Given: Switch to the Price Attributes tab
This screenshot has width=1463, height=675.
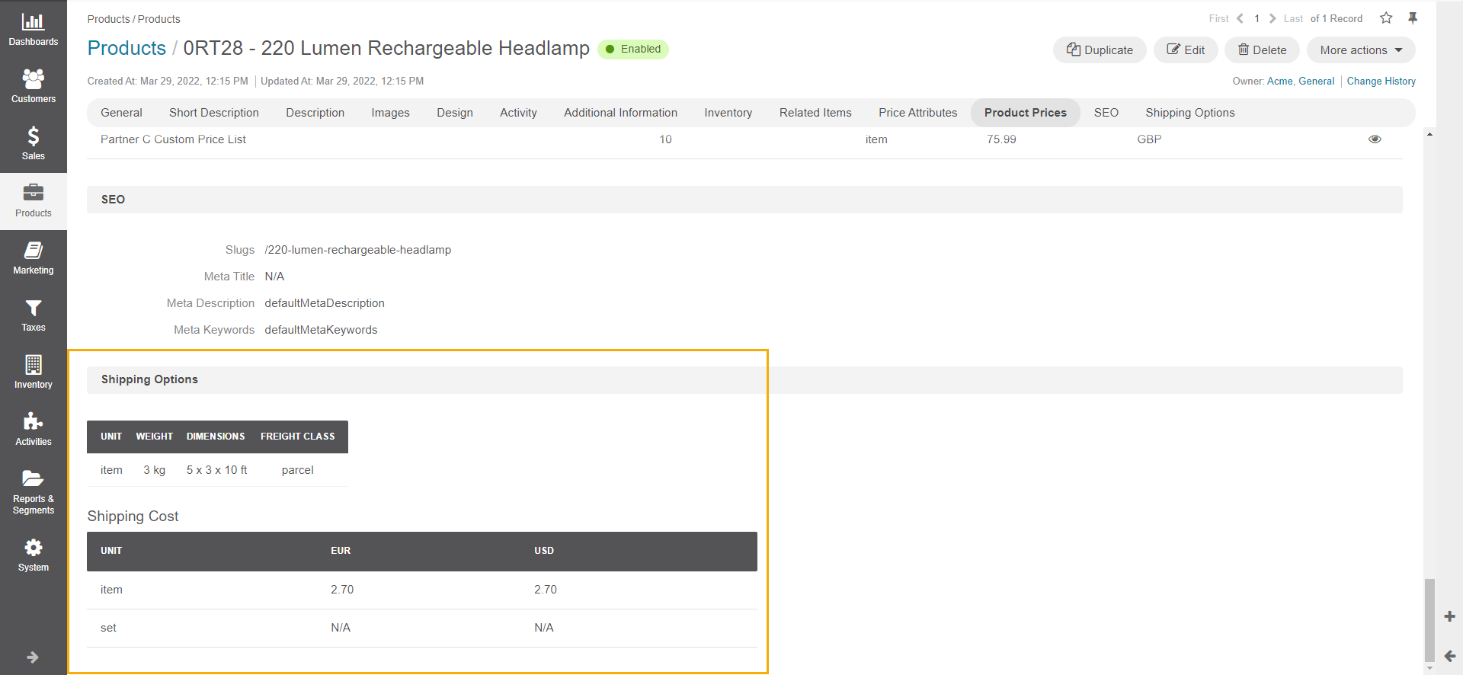Looking at the screenshot, I should pyautogui.click(x=917, y=113).
